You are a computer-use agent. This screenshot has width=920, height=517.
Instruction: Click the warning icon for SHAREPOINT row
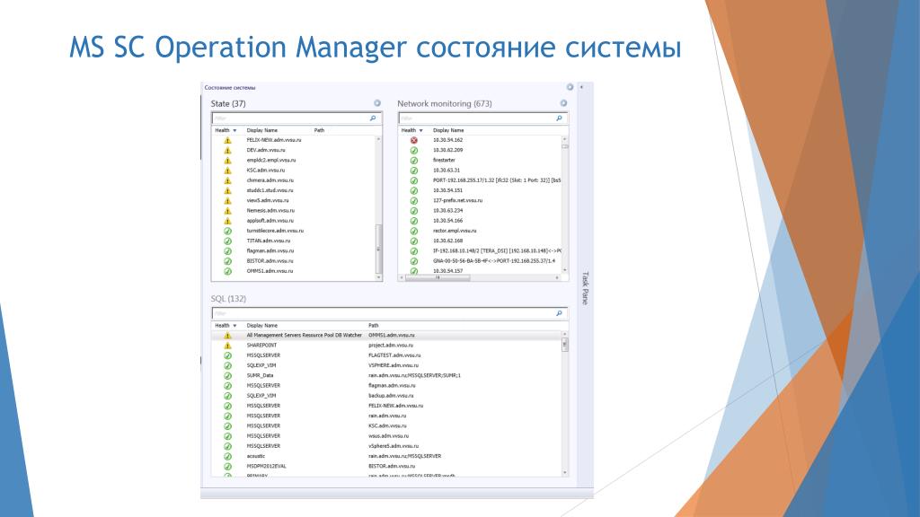[x=227, y=346]
